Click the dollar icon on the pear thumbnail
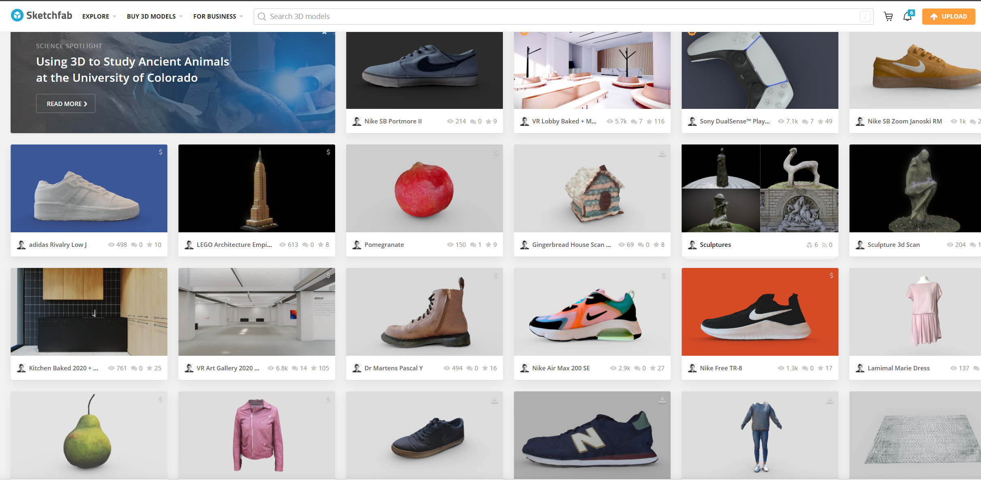Image resolution: width=981 pixels, height=480 pixels. (x=160, y=399)
